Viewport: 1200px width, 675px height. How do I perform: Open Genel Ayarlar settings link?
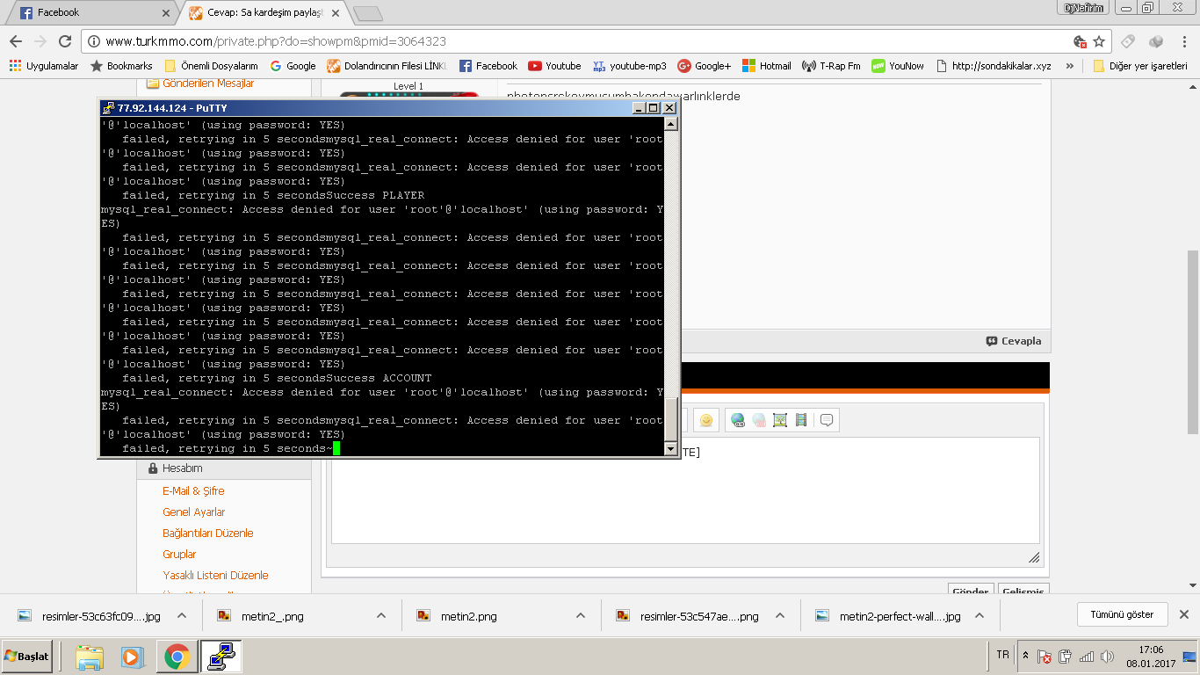pos(194,512)
